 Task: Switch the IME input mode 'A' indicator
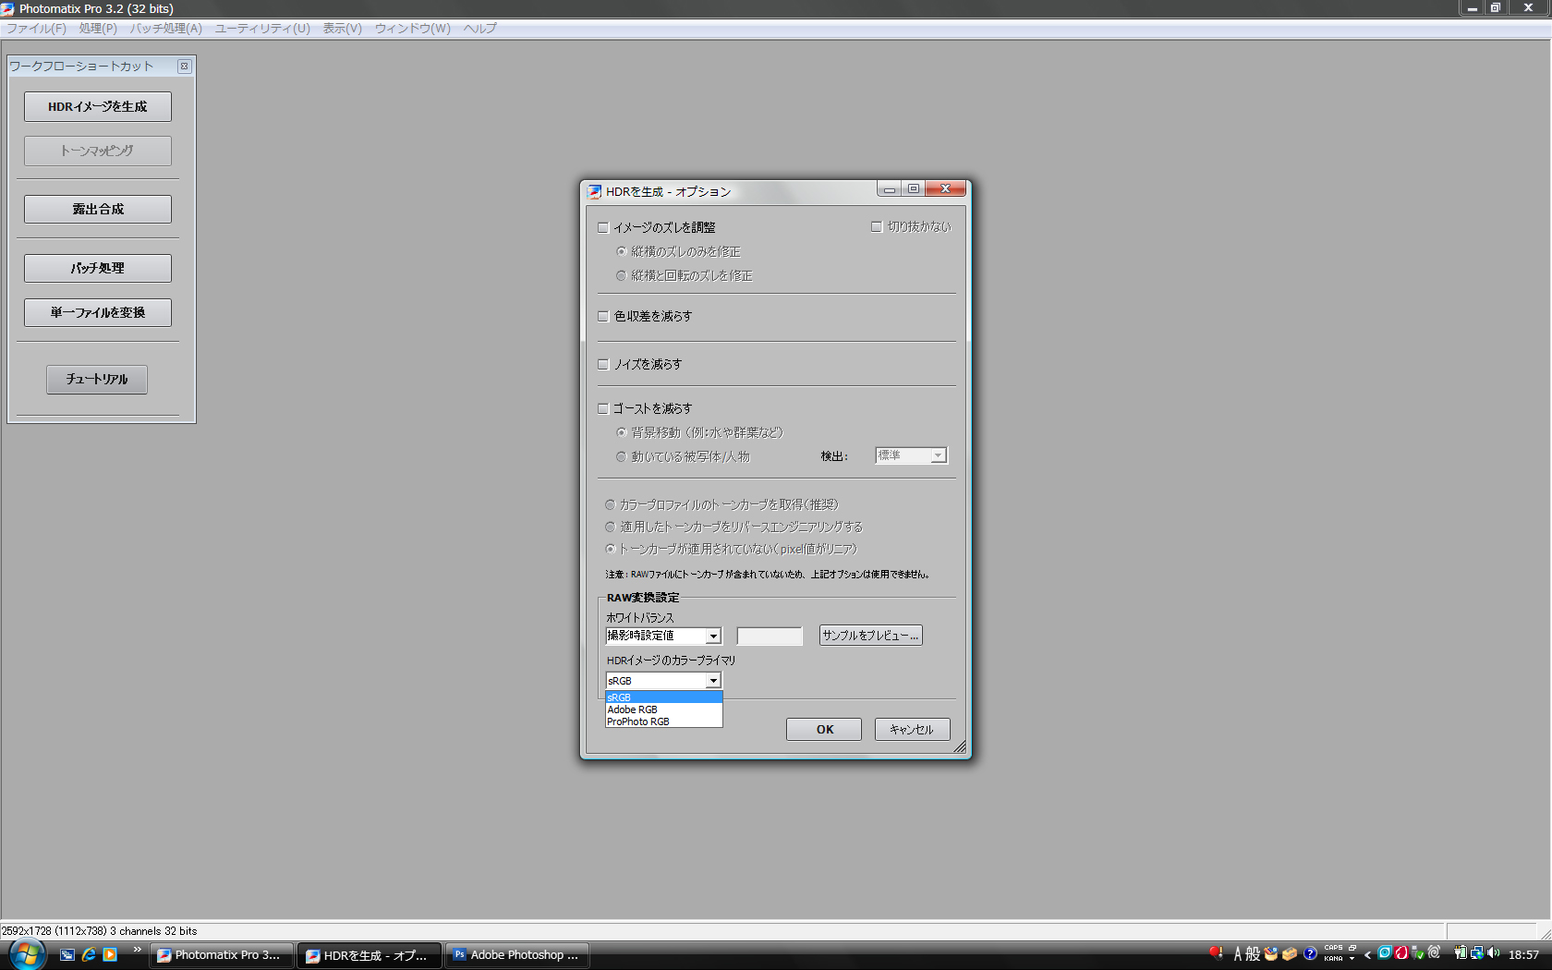coord(1238,954)
